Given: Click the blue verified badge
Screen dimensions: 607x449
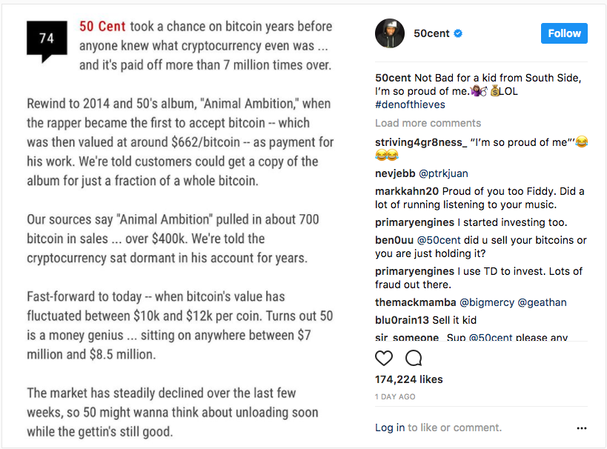Looking at the screenshot, I should [x=458, y=34].
